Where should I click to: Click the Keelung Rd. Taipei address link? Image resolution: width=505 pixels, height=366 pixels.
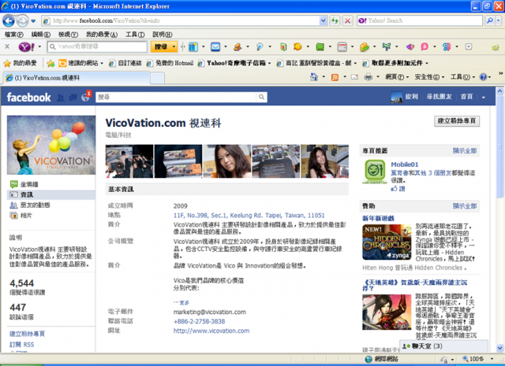pos(249,216)
